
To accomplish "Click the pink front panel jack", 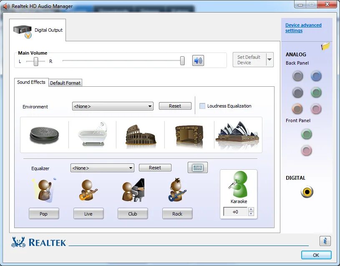I will [306, 151].
